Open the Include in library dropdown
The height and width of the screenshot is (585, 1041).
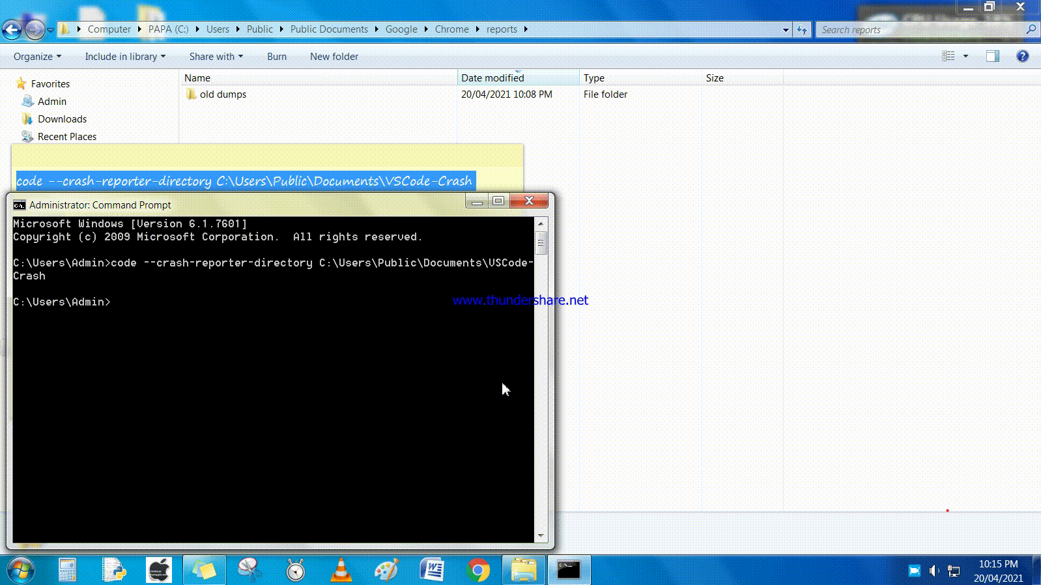125,57
